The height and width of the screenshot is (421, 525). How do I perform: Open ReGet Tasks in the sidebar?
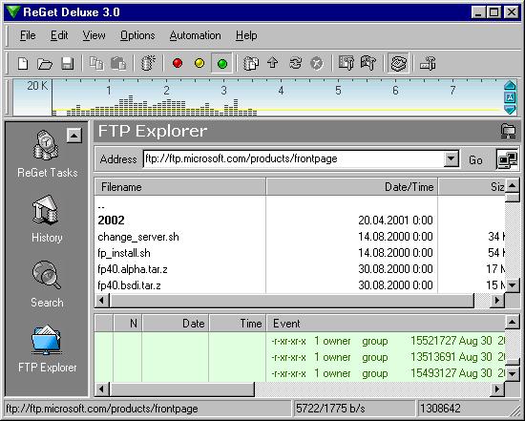(x=47, y=154)
